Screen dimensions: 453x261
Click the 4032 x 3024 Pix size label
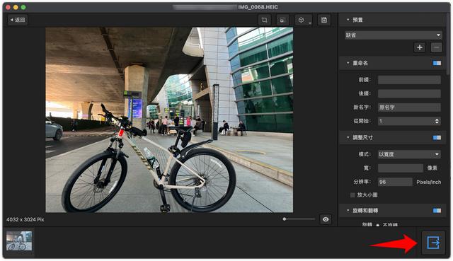25,219
